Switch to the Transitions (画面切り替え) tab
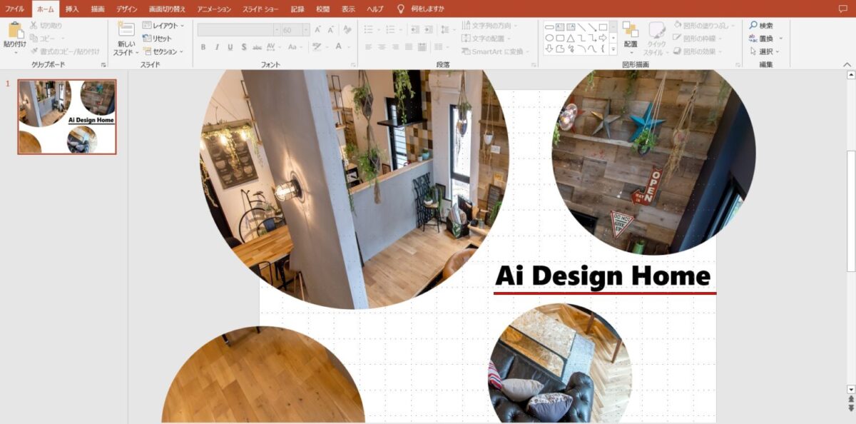 pos(167,9)
